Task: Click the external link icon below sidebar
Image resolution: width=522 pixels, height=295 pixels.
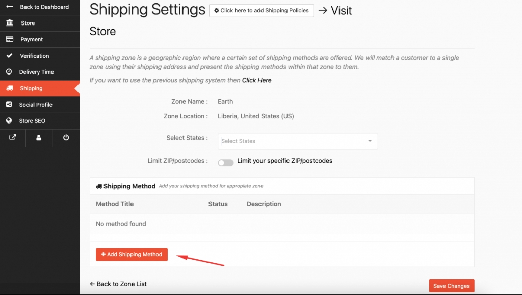Action: (13, 138)
